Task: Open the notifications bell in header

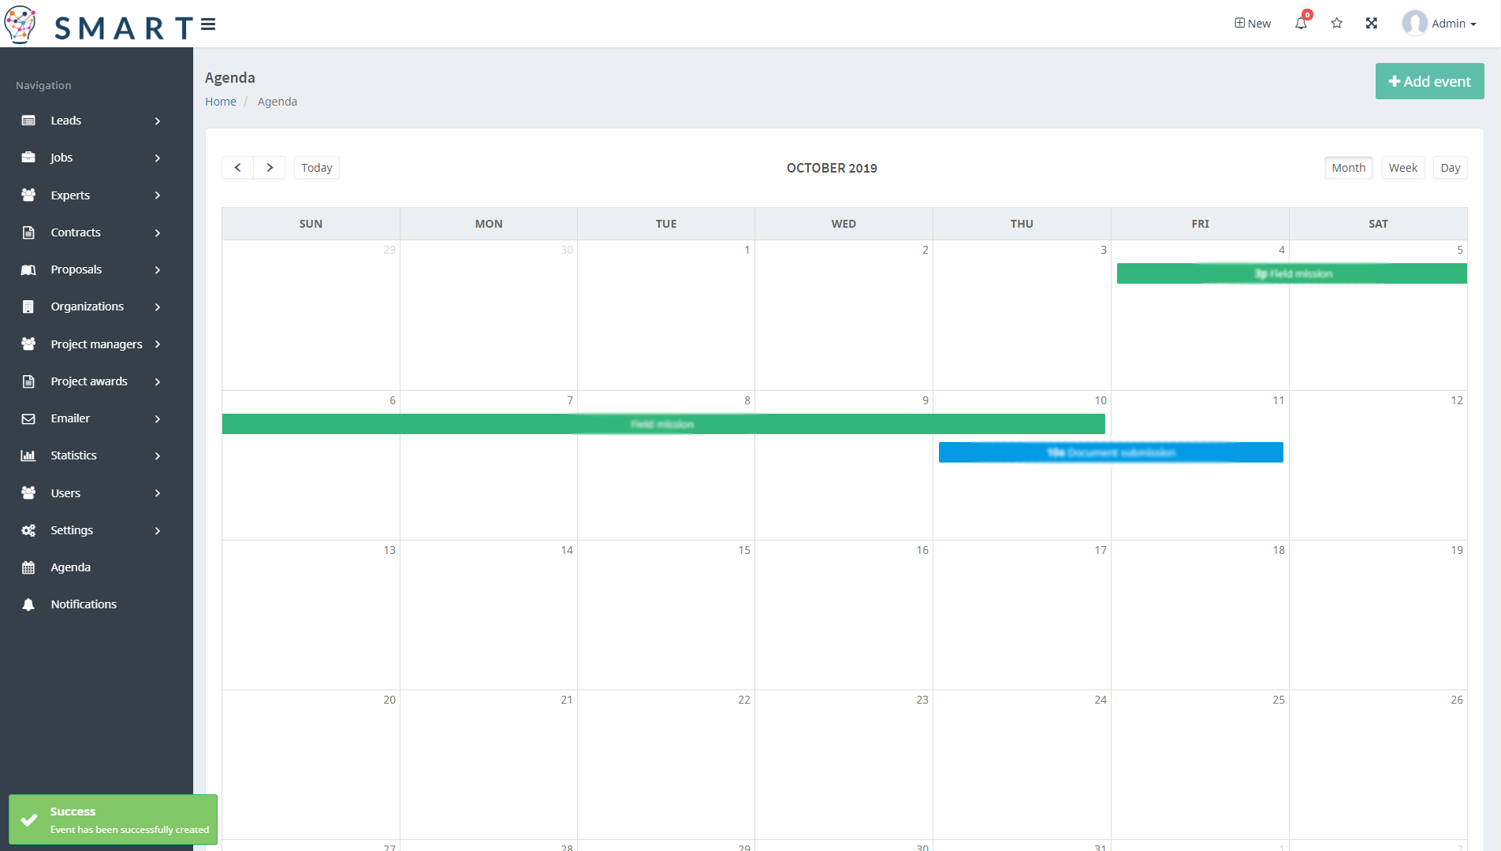Action: 1301,24
